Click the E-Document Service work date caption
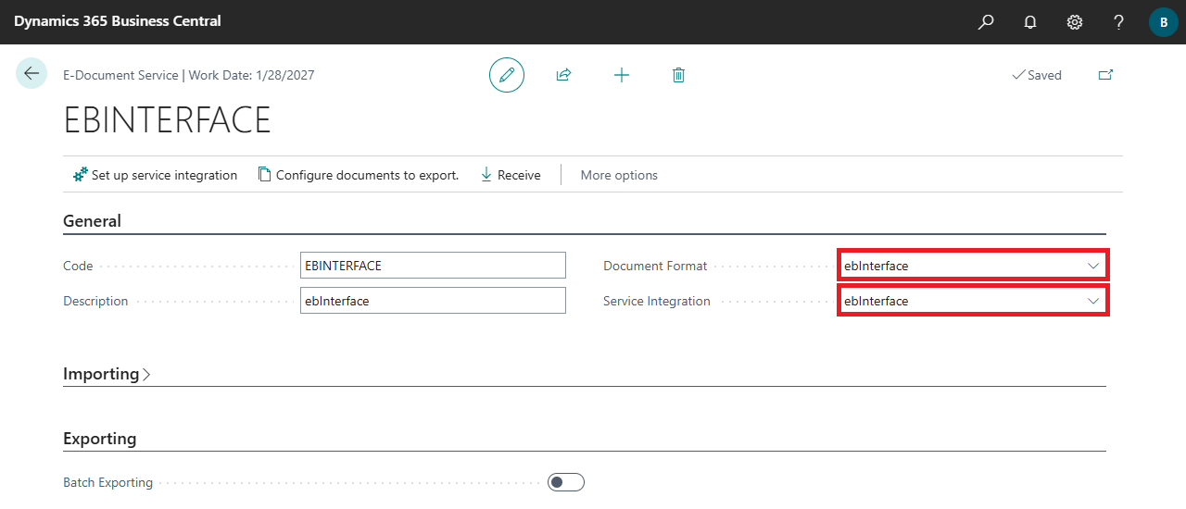 188,75
